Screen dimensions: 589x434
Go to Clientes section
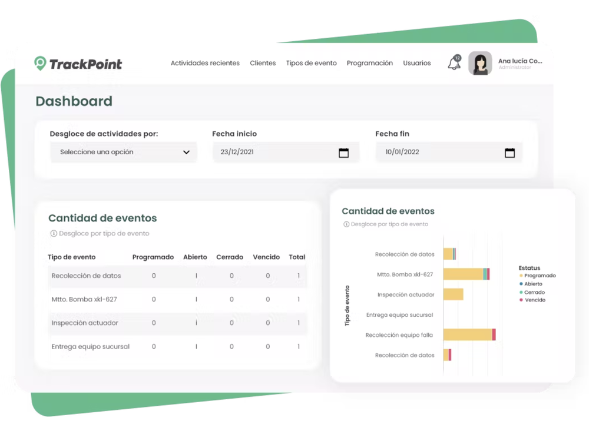(x=263, y=63)
